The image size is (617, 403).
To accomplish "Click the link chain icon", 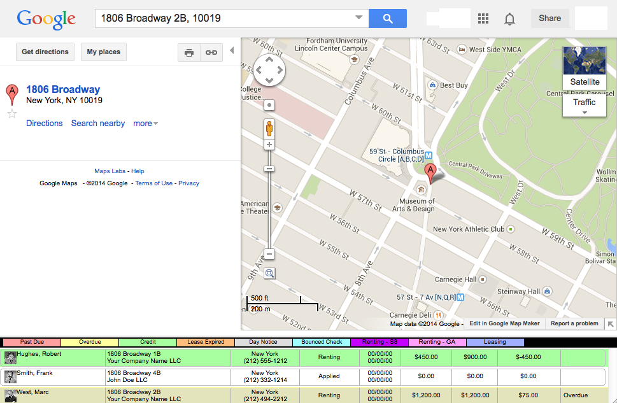I will [211, 52].
